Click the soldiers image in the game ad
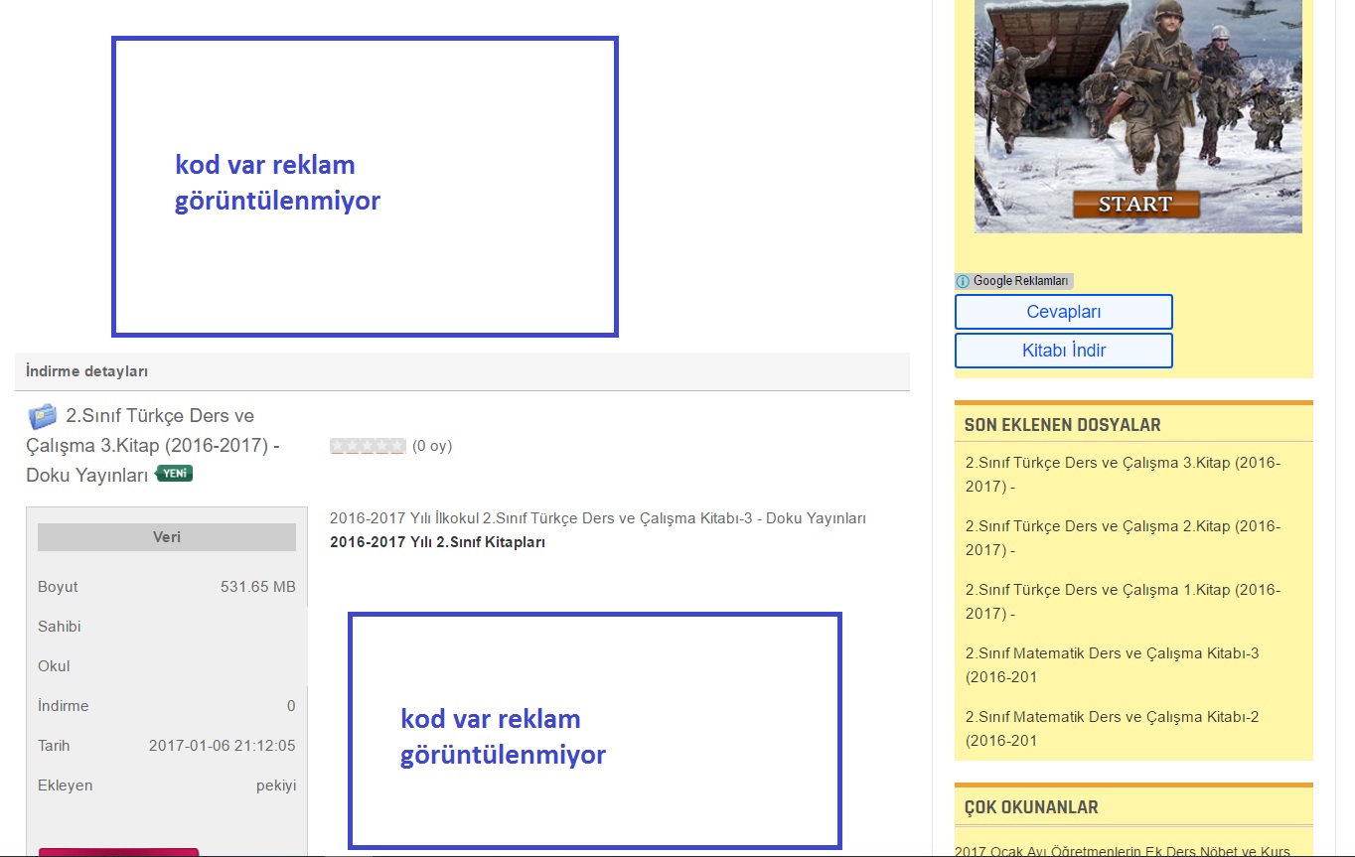Image resolution: width=1355 pixels, height=857 pixels. point(1137,99)
